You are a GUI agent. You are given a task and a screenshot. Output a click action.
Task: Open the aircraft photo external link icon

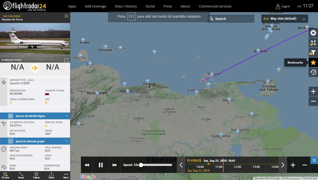(67, 60)
